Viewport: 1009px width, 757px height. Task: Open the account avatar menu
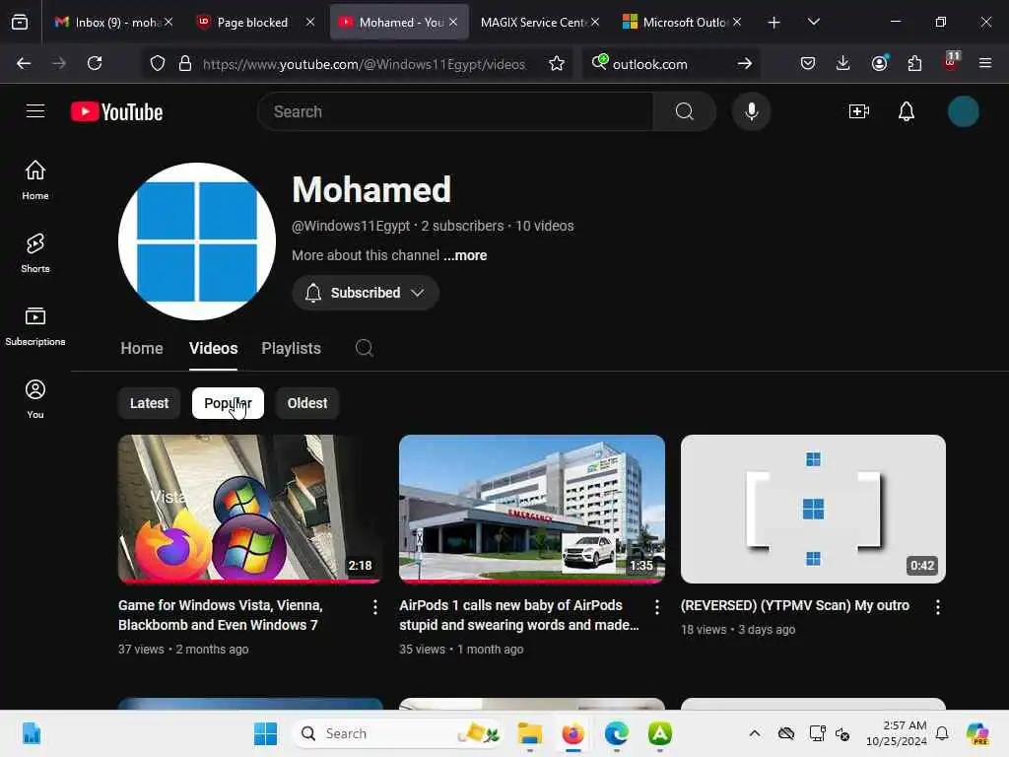pos(964,111)
